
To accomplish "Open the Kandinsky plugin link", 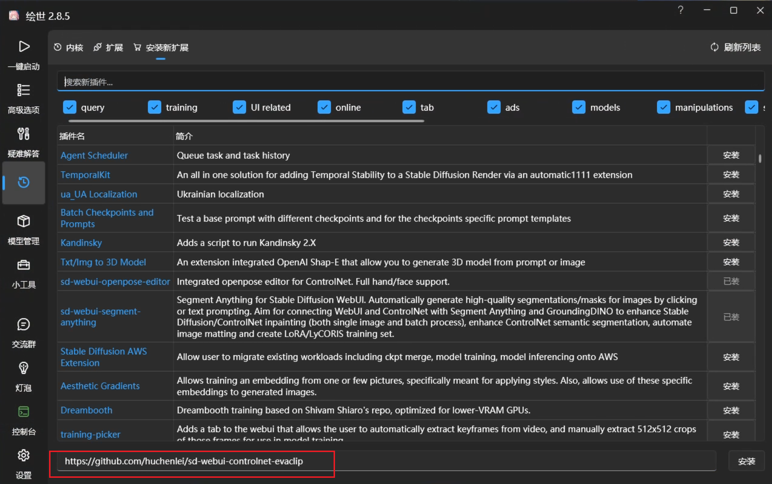I will [x=81, y=243].
